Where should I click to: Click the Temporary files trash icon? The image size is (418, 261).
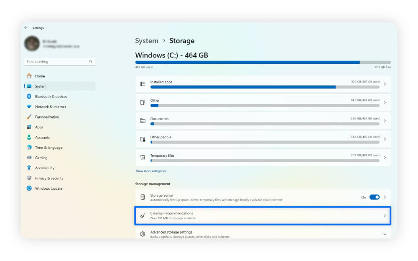pyautogui.click(x=143, y=158)
